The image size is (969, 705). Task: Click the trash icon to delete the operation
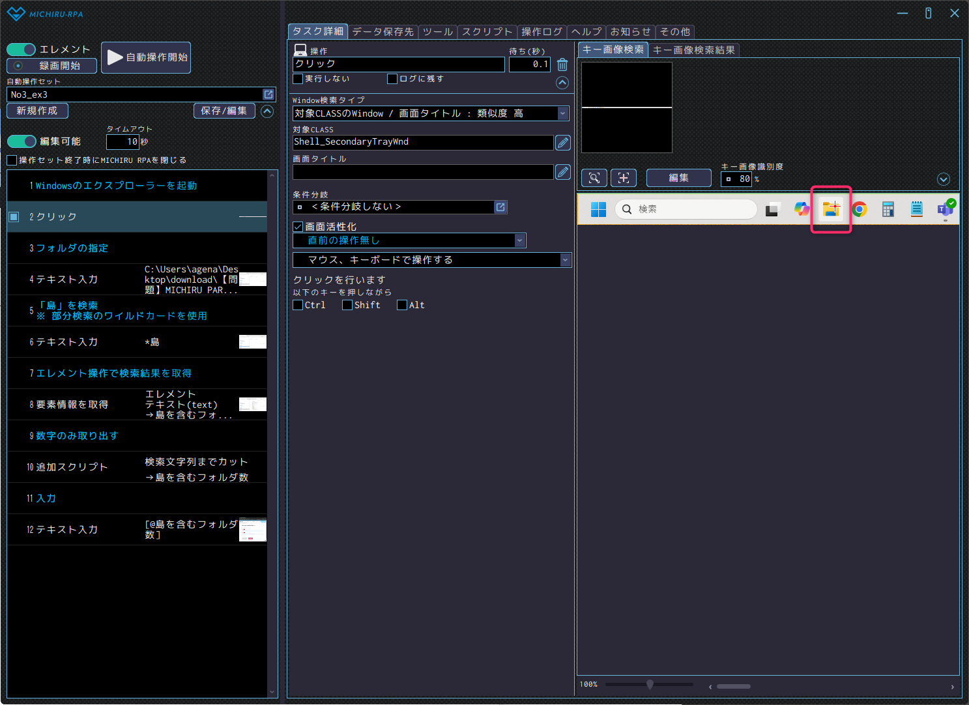(x=562, y=65)
